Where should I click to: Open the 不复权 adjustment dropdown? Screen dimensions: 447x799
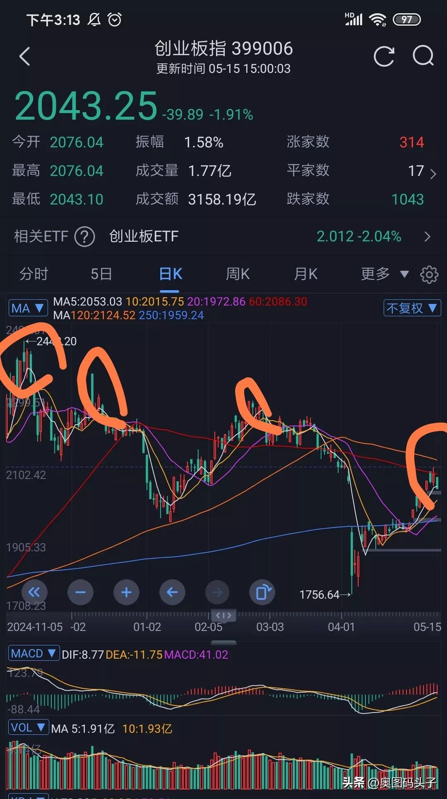point(412,308)
